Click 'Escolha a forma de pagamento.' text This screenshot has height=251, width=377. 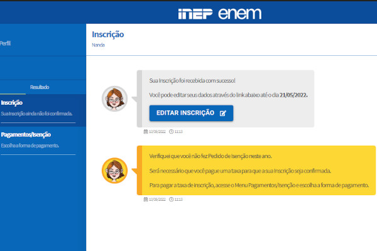pyautogui.click(x=30, y=146)
